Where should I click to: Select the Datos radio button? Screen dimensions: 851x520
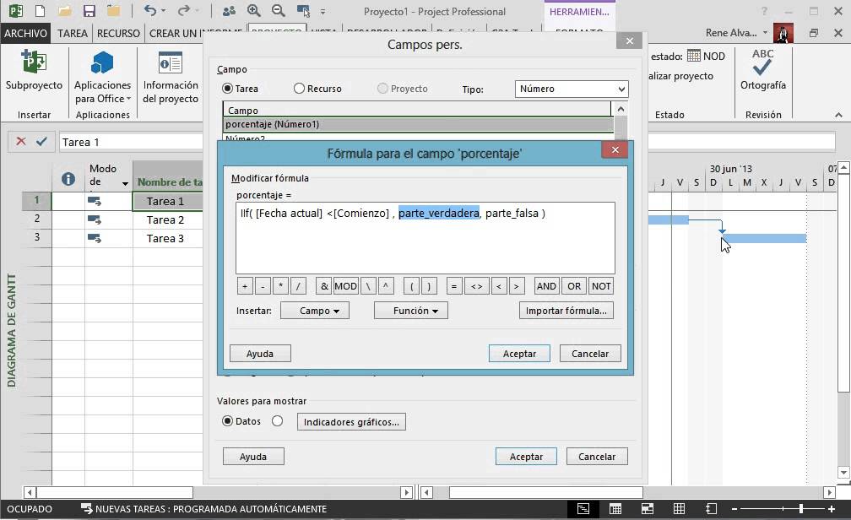[x=227, y=421]
